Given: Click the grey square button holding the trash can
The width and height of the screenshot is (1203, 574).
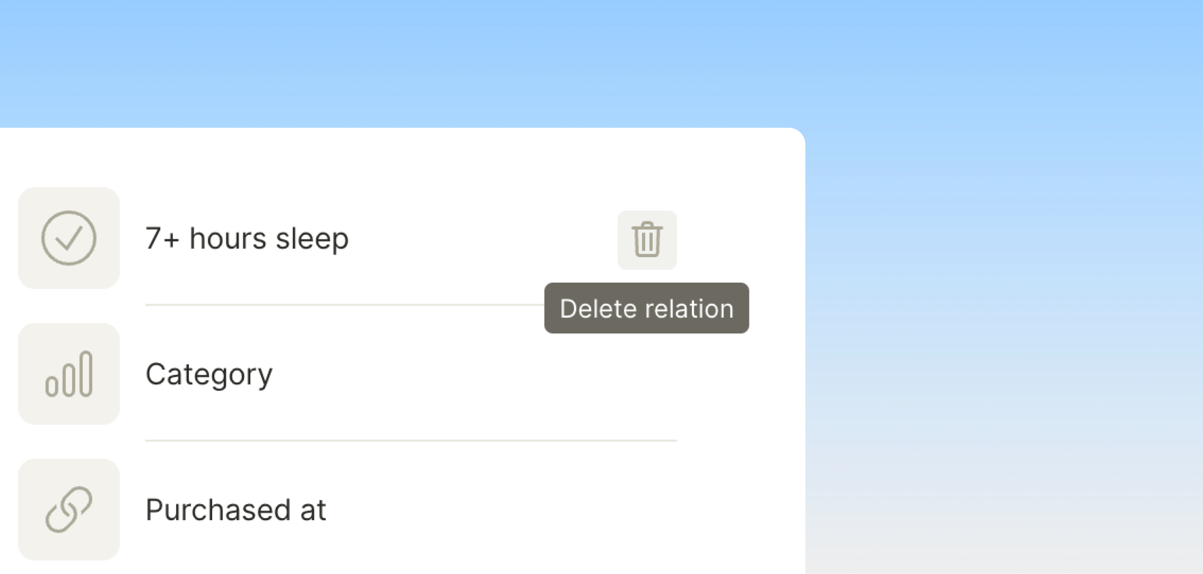Looking at the screenshot, I should pos(647,240).
